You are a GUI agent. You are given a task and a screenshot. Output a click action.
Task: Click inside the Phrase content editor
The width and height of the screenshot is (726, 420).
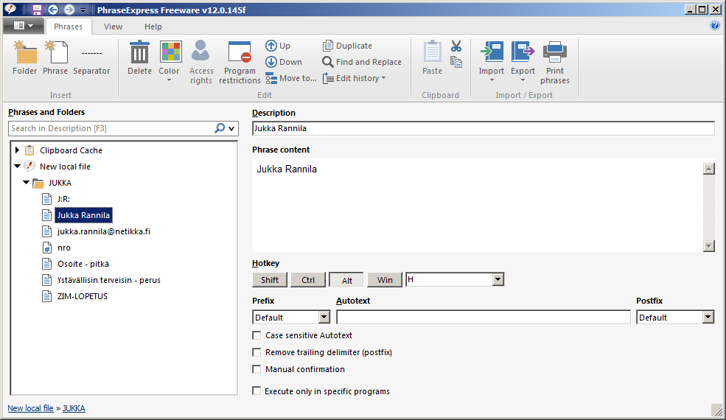click(x=477, y=205)
